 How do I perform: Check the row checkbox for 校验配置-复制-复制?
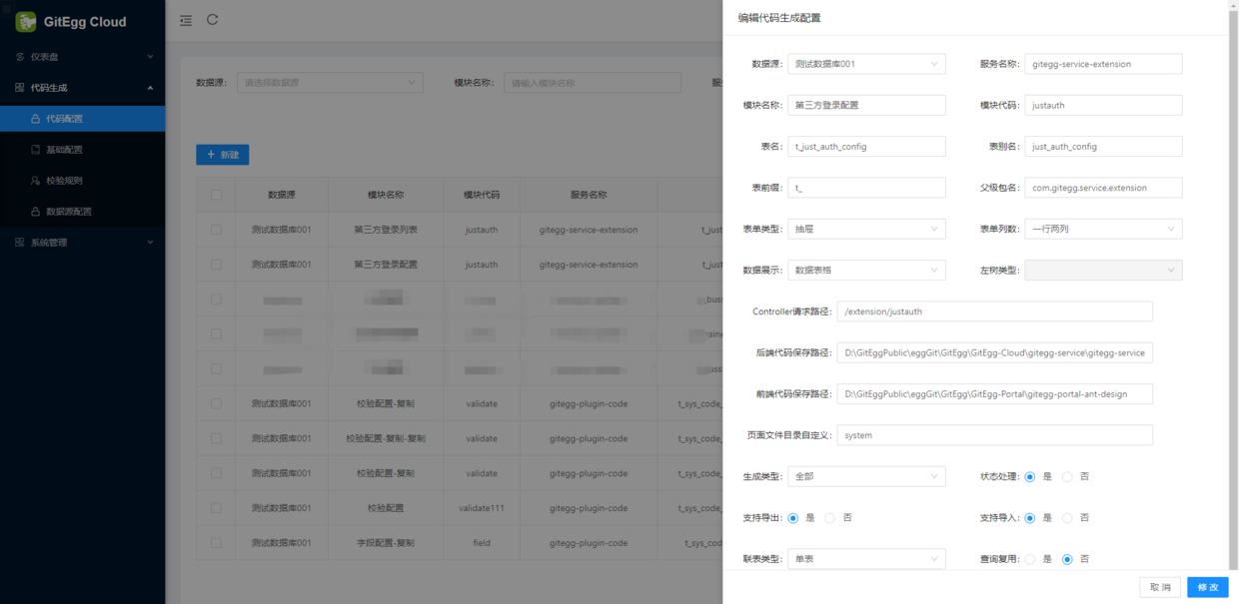216,438
